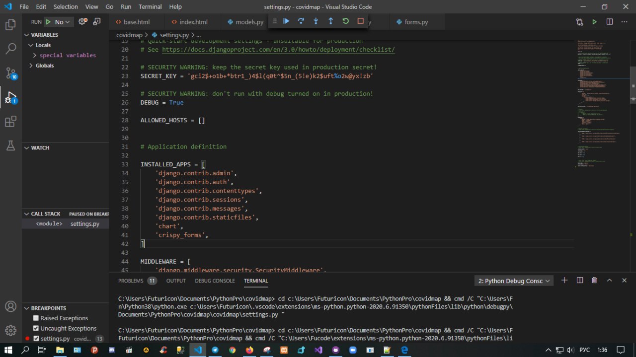Open the Source Control view with the 10 badge
The width and height of the screenshot is (636, 357).
(10, 73)
